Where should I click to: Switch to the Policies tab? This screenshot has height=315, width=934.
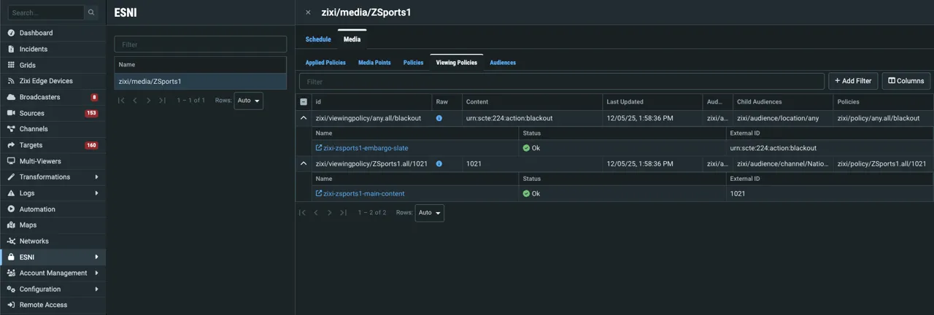tap(414, 63)
